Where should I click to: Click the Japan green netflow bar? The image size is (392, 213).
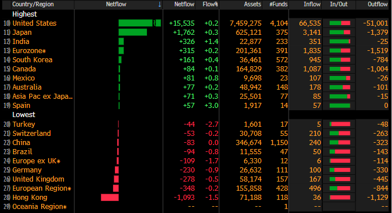133,32
